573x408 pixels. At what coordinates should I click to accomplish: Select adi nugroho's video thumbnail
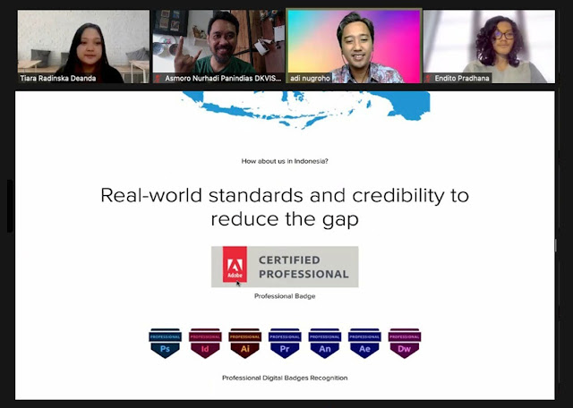tap(354, 47)
